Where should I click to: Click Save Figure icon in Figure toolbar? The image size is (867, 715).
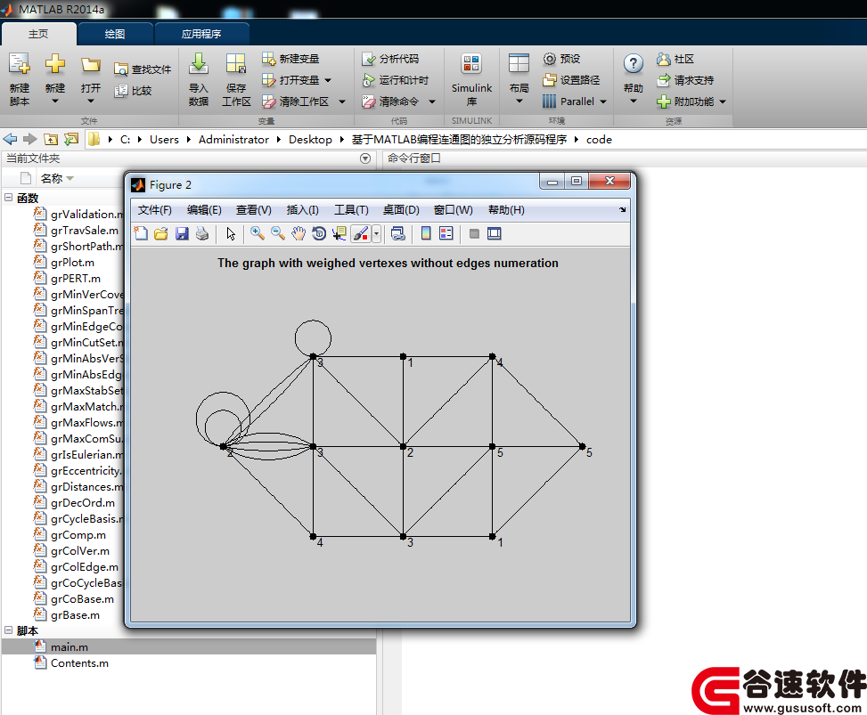(182, 233)
